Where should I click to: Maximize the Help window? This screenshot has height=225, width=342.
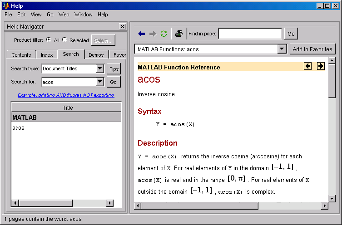(327, 6)
